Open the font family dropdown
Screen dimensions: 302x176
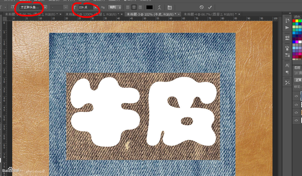[45, 7]
